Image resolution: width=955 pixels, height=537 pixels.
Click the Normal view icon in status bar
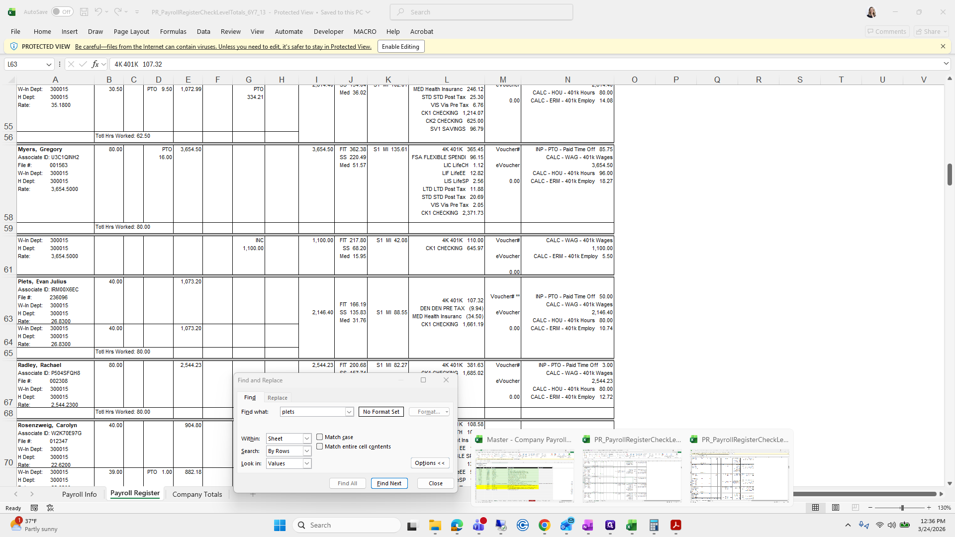(815, 508)
